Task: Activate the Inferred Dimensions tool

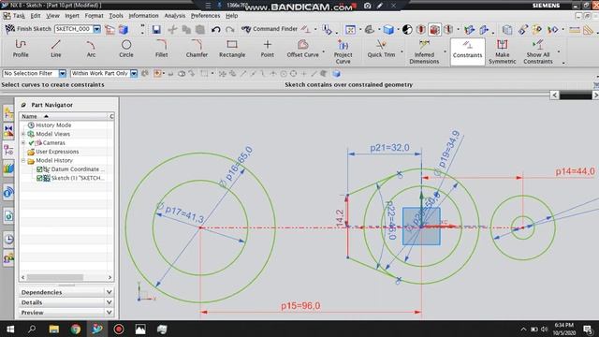Action: pyautogui.click(x=424, y=51)
